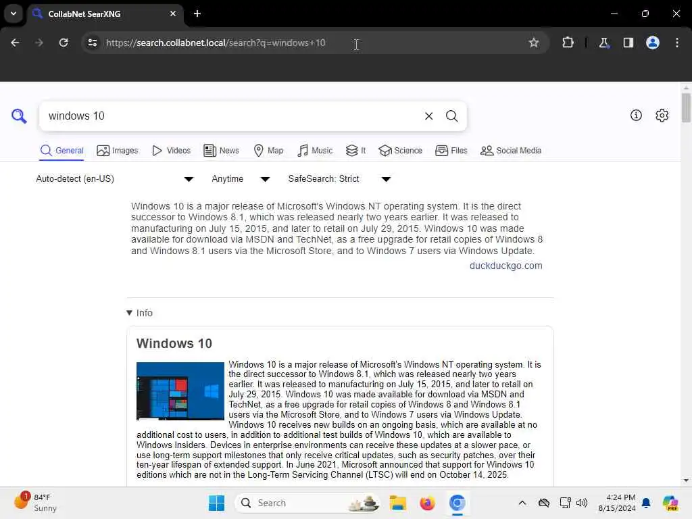Click scrollbar down arrow
The image size is (692, 519).
686,480
